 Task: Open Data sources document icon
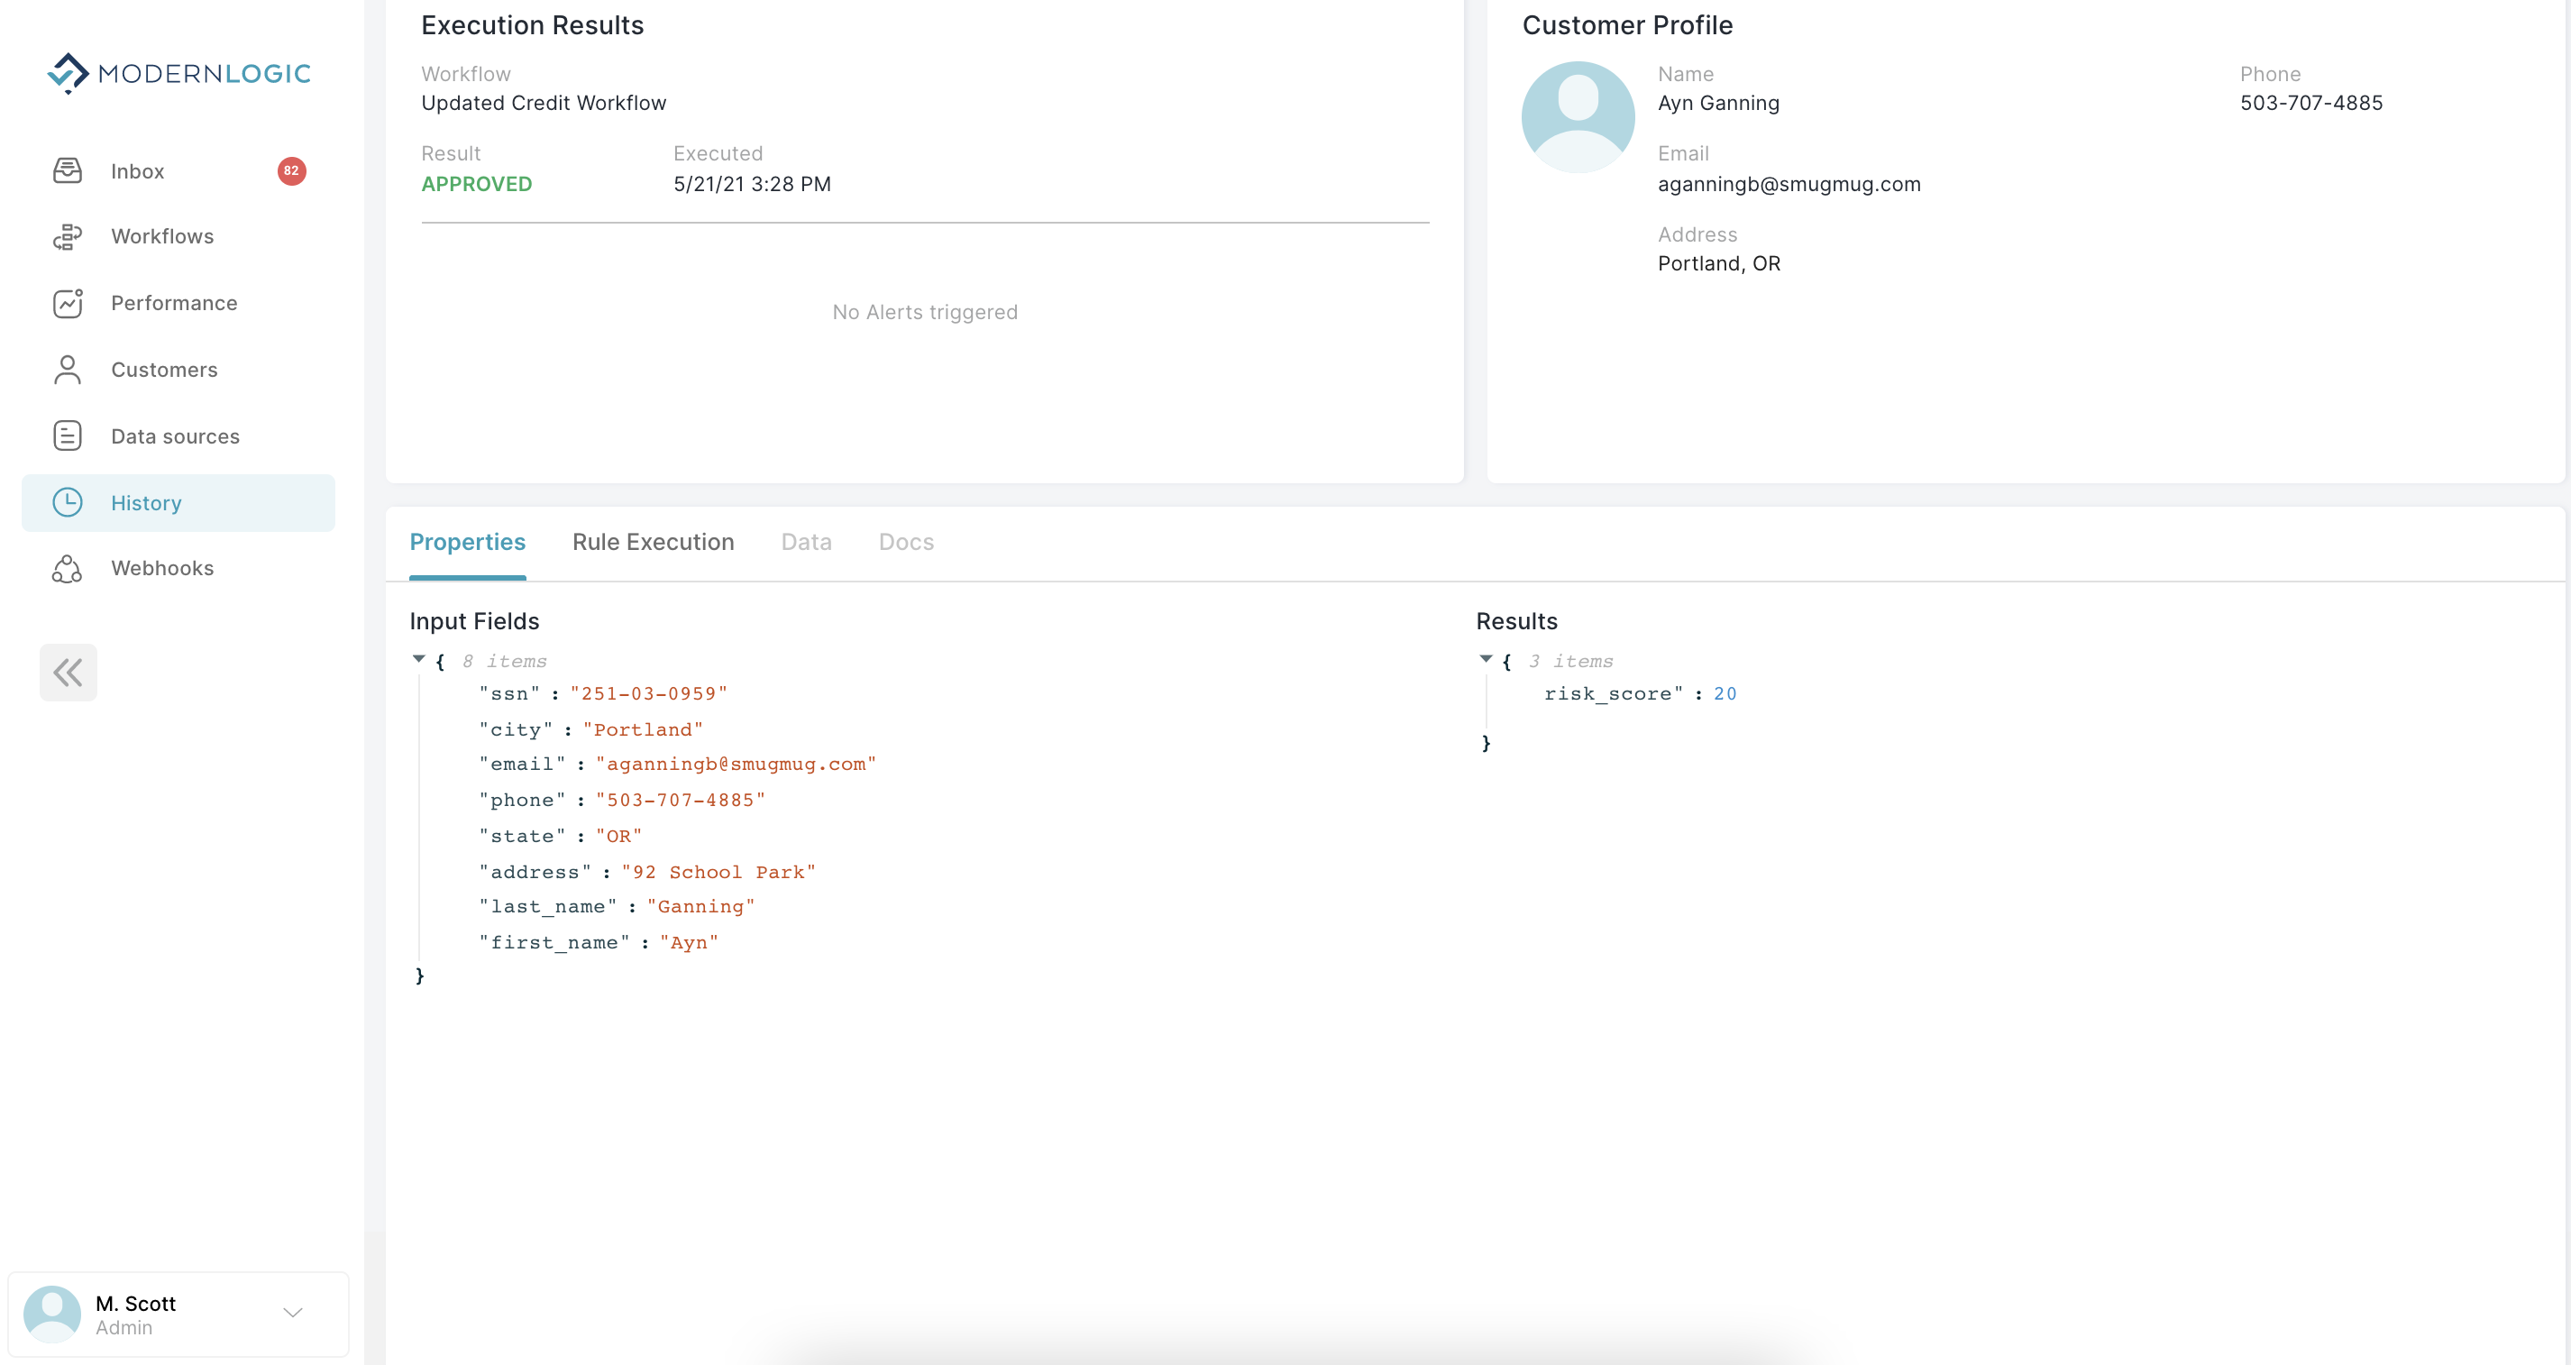point(67,436)
